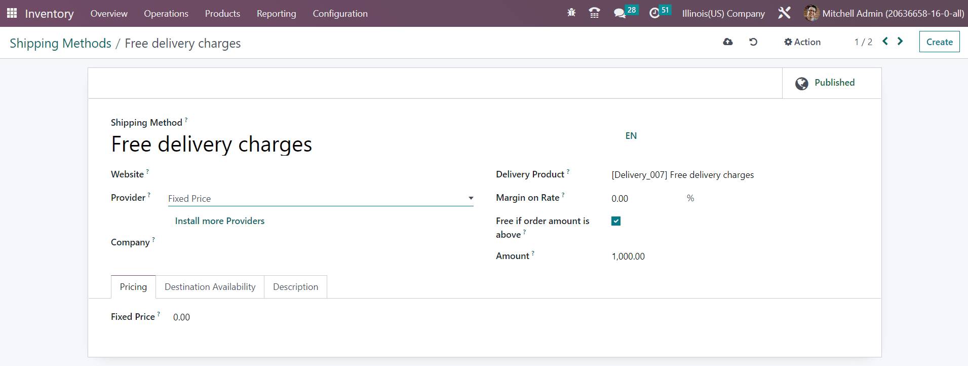Edit Fixed Price value 0.00
The width and height of the screenshot is (968, 366).
click(x=181, y=317)
